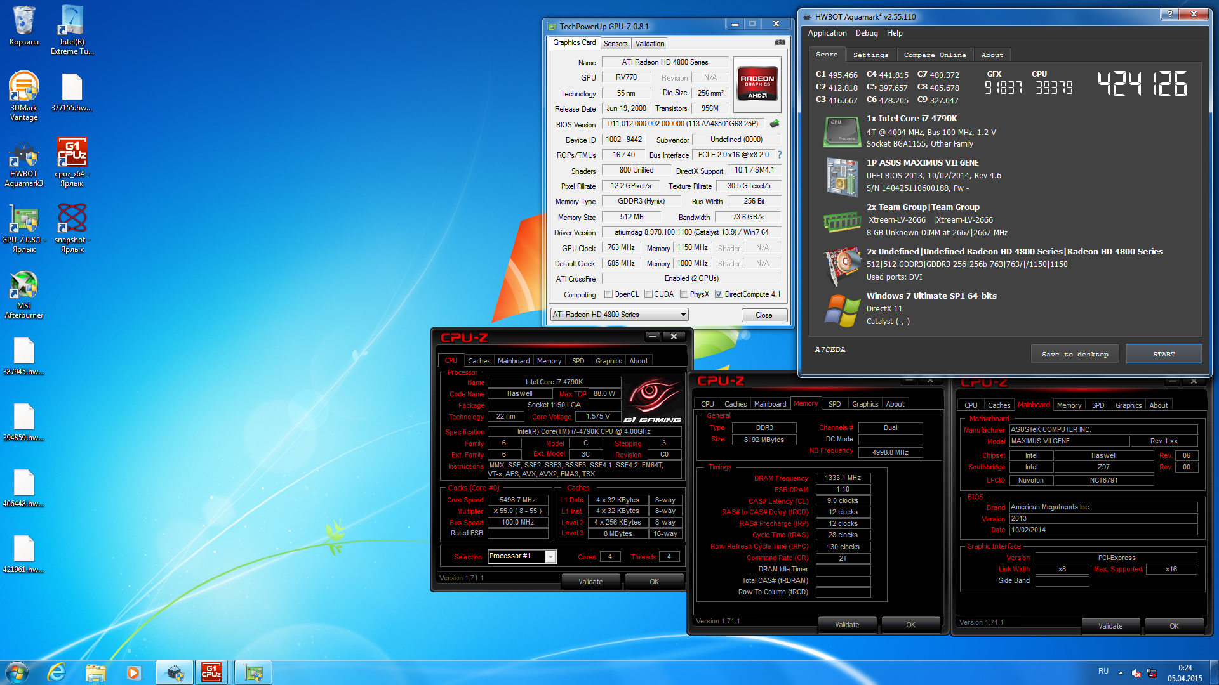Click the RAM module icon in Aquamark
Image resolution: width=1219 pixels, height=685 pixels.
tap(842, 222)
